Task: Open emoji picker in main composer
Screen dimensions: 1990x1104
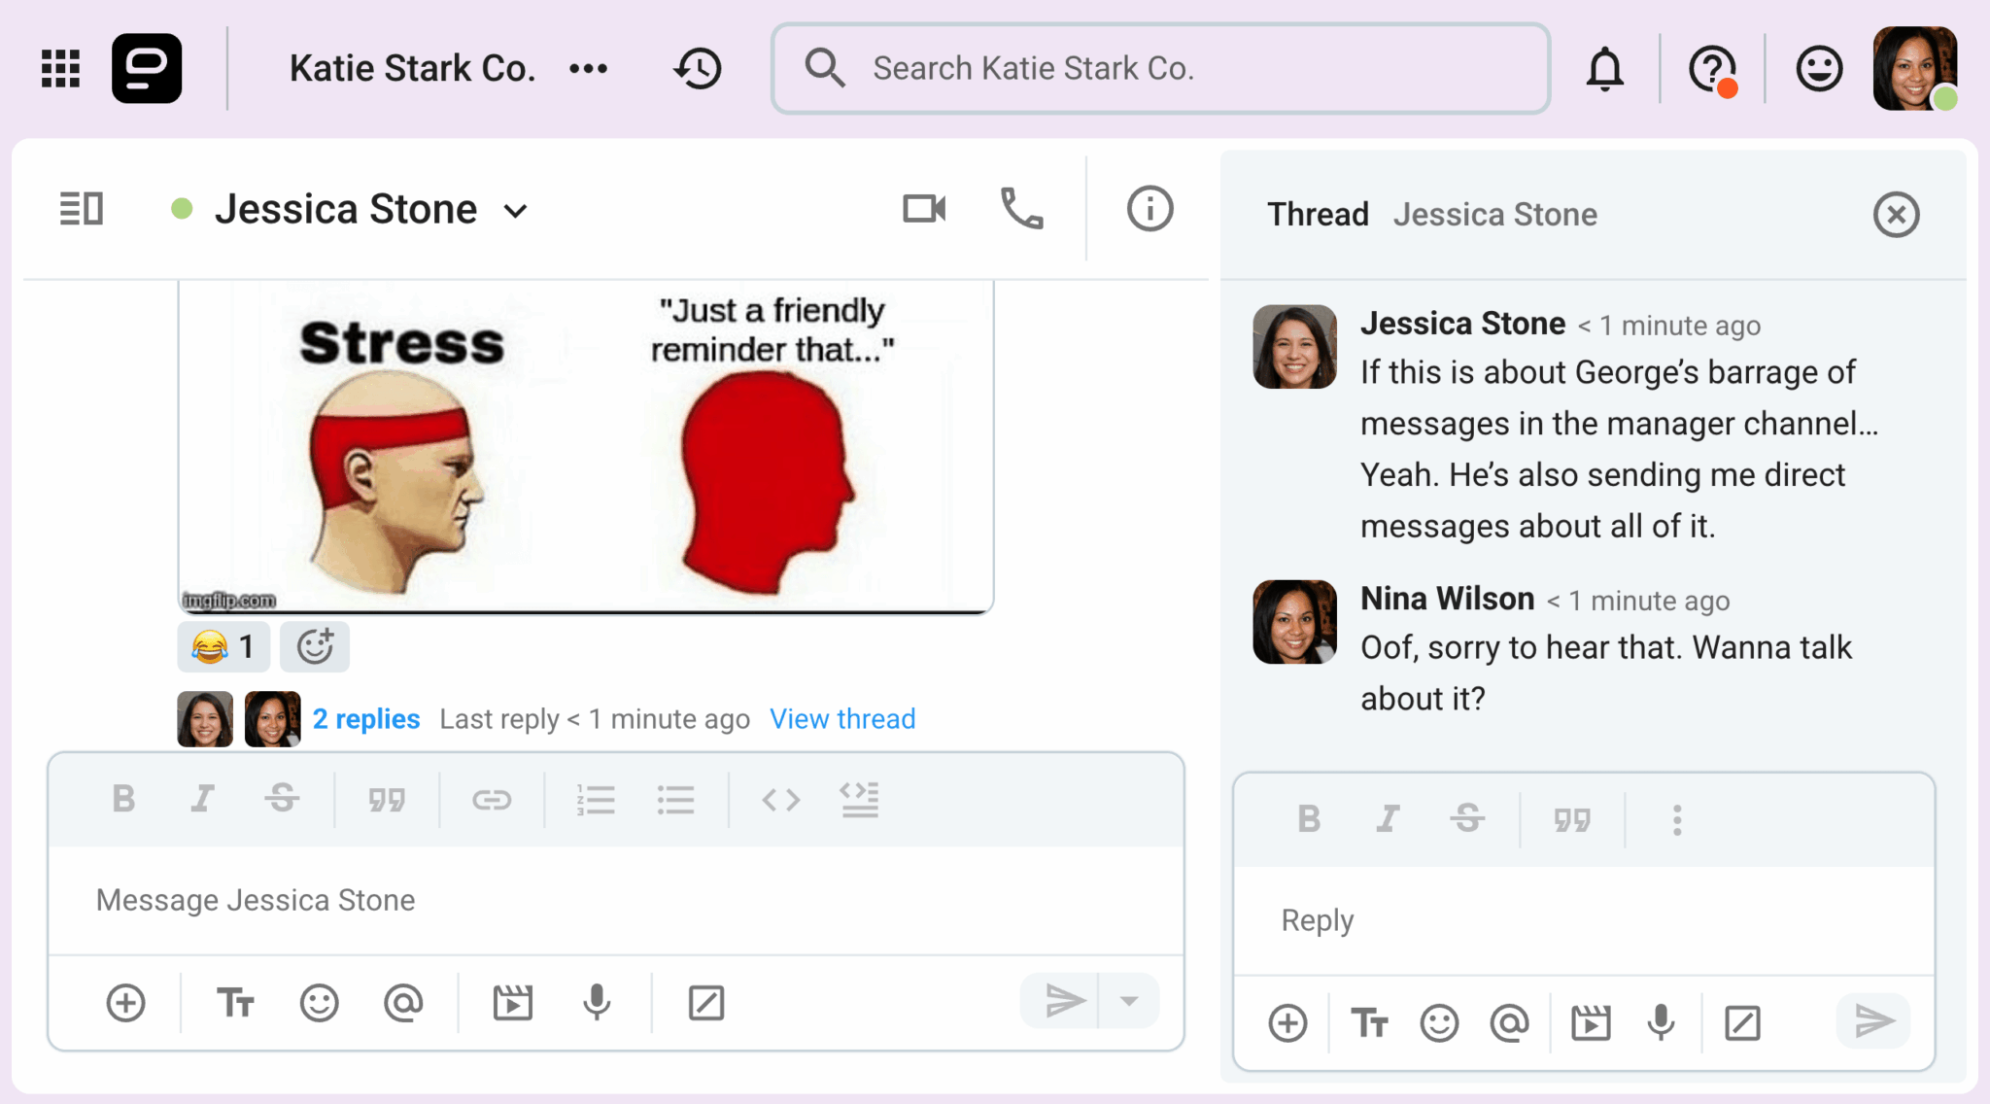Action: (x=319, y=1003)
